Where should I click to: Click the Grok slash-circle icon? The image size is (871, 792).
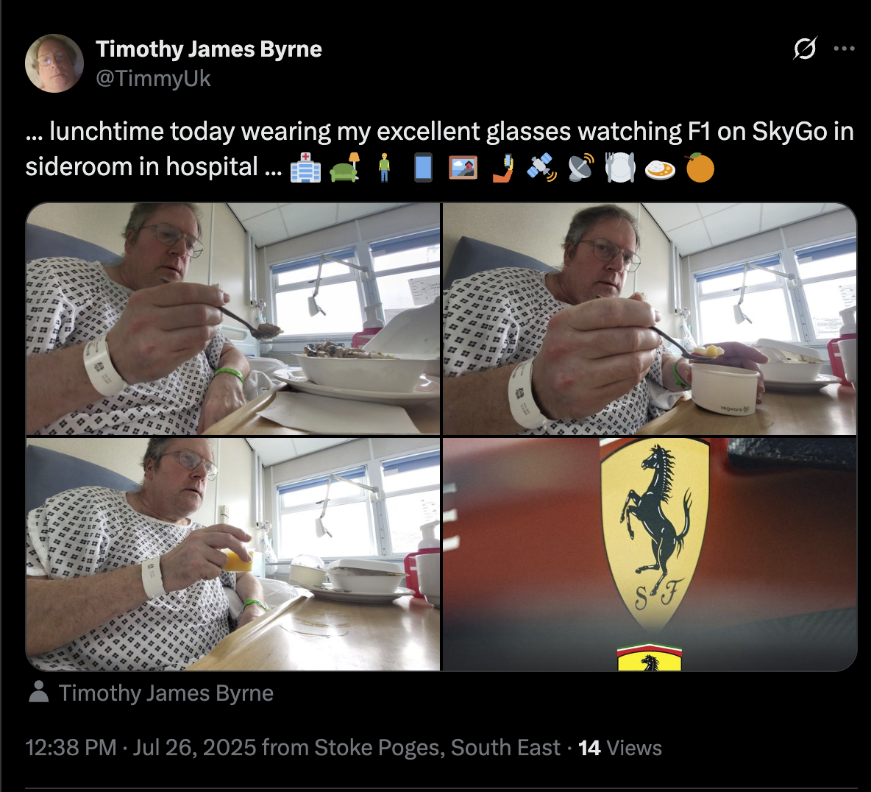[x=805, y=49]
